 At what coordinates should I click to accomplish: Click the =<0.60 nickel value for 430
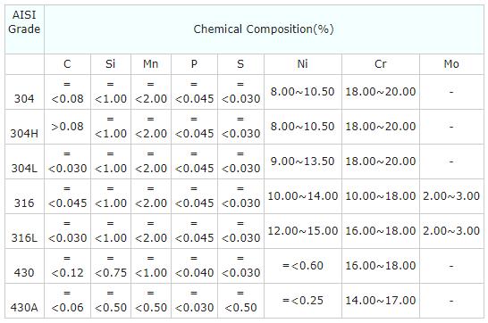pyautogui.click(x=302, y=266)
